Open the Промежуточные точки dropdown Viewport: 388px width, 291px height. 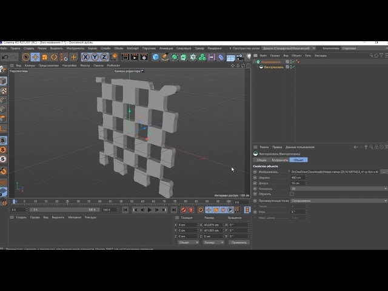coord(339,201)
